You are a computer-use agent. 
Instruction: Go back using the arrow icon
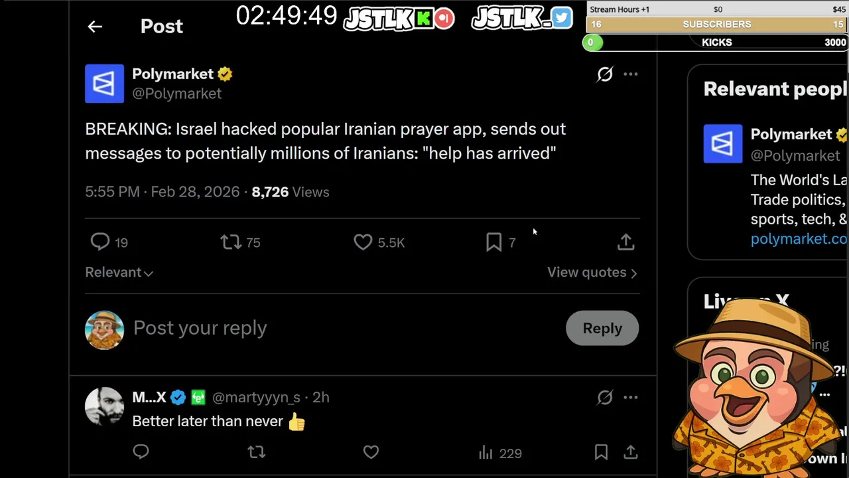[95, 27]
